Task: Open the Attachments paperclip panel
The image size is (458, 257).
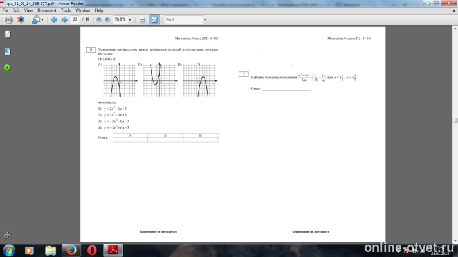Action: (7, 235)
